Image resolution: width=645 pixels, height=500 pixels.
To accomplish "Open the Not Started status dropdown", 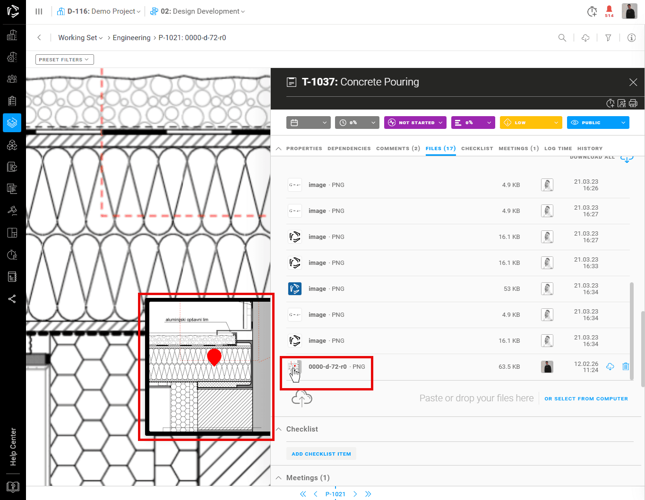I will pos(415,123).
